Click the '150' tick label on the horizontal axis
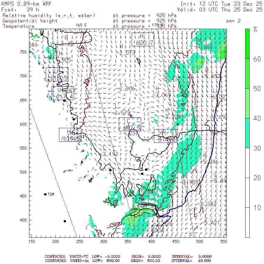This screenshot has width=264, height=264. [32, 241]
